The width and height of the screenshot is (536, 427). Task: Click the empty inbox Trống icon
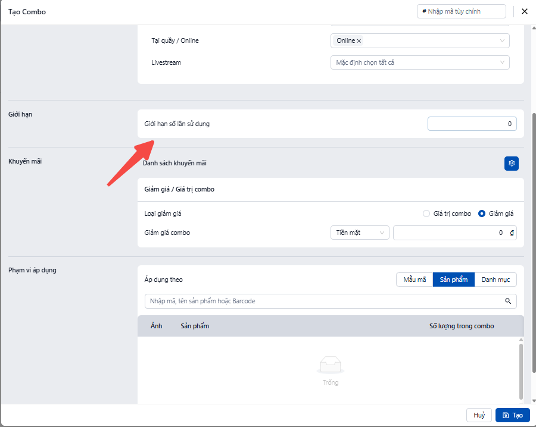click(x=331, y=364)
